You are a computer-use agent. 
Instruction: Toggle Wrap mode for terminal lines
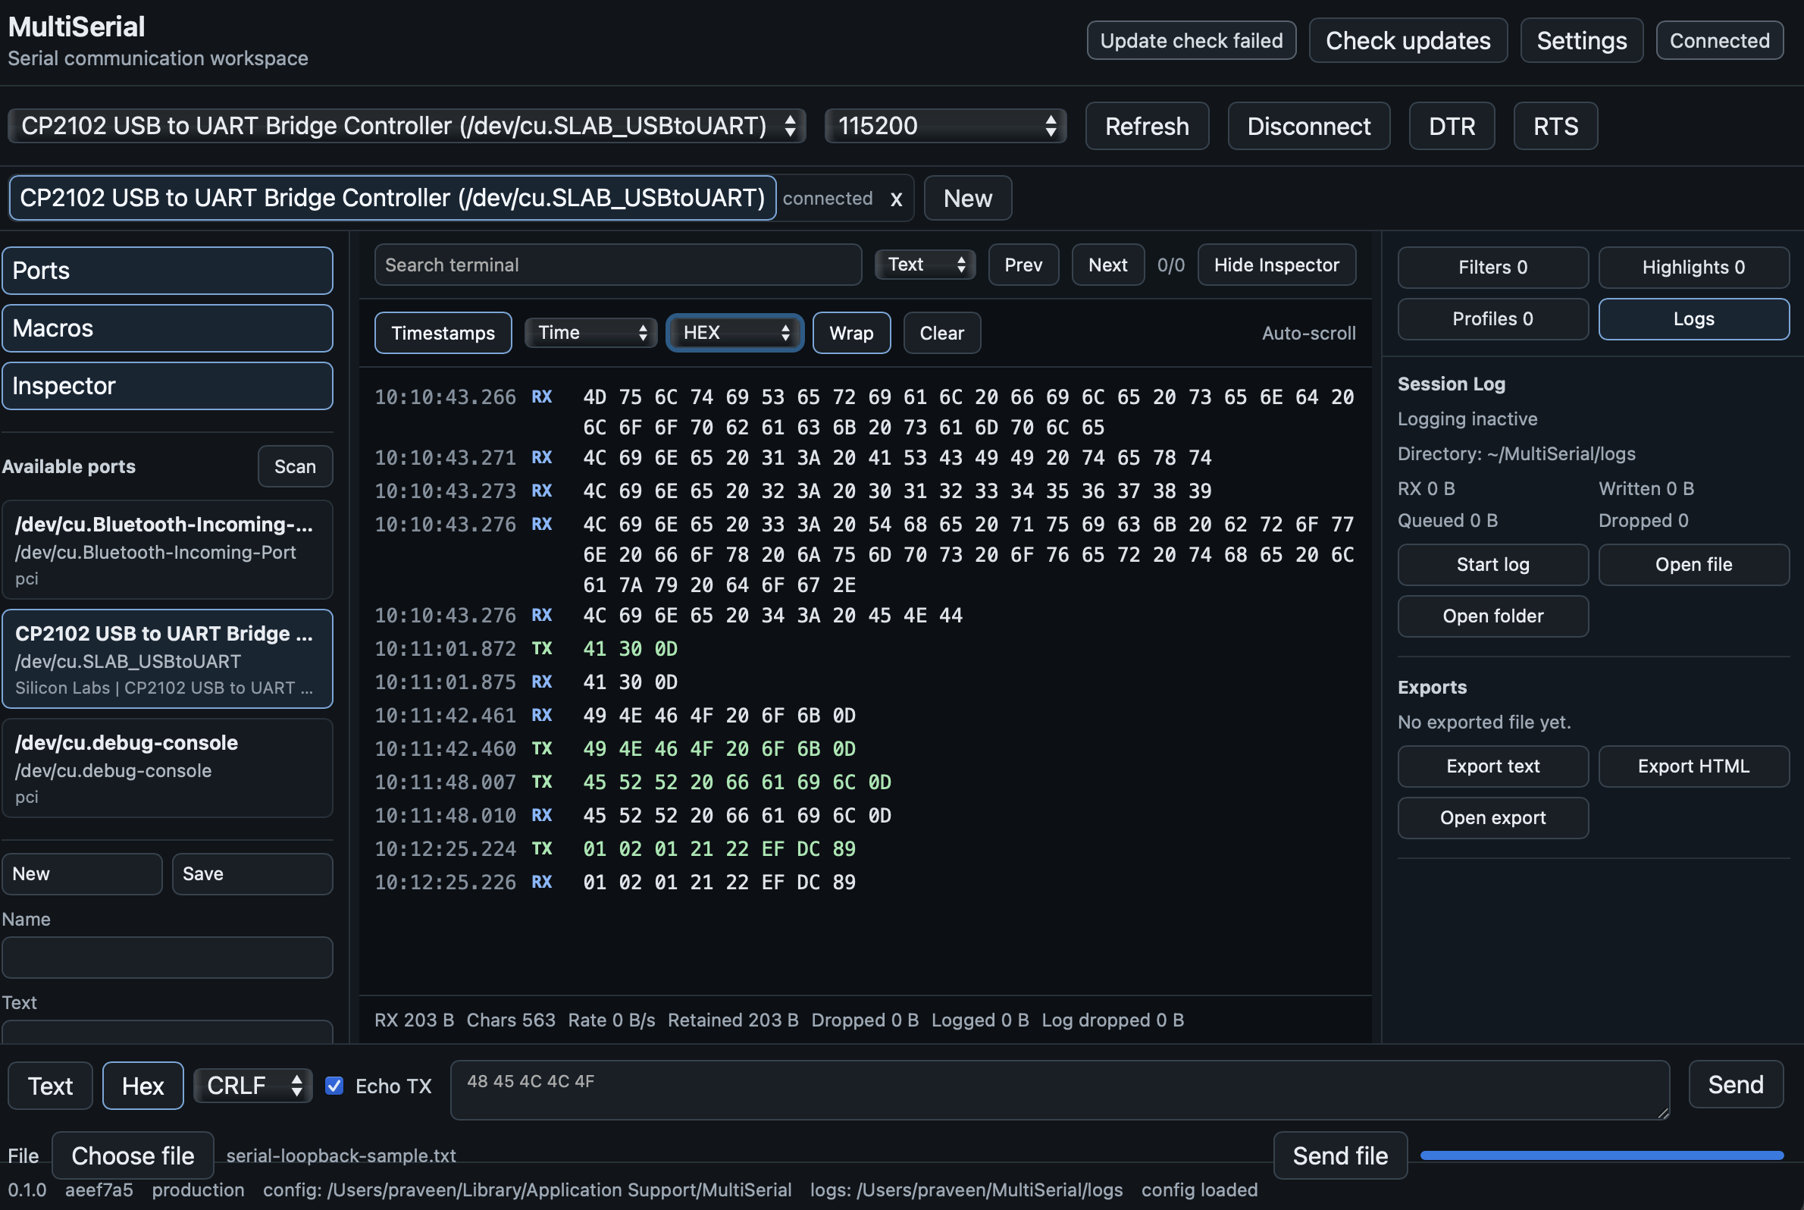tap(851, 333)
